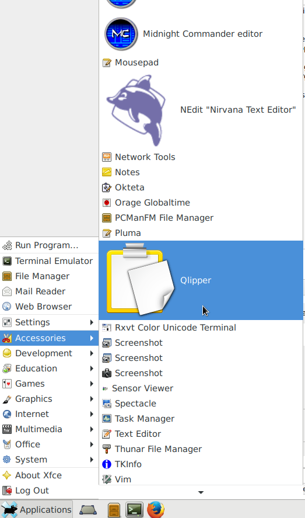Select the File Manager menu entry
This screenshot has width=305, height=518.
click(49, 276)
